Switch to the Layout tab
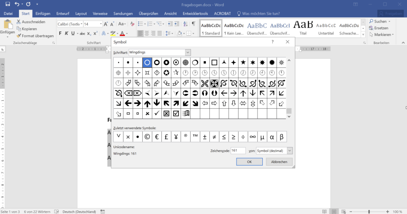The image size is (407, 214). coord(81,13)
